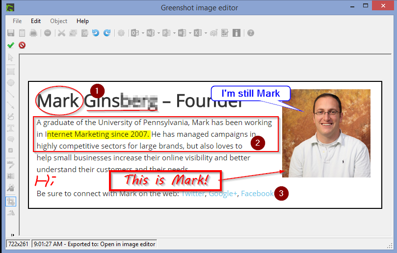The image size is (397, 253).
Task: Export to Outlook via its toolbar icon
Action: pos(135,33)
